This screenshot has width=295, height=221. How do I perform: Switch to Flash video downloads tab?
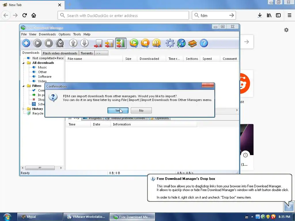60,53
